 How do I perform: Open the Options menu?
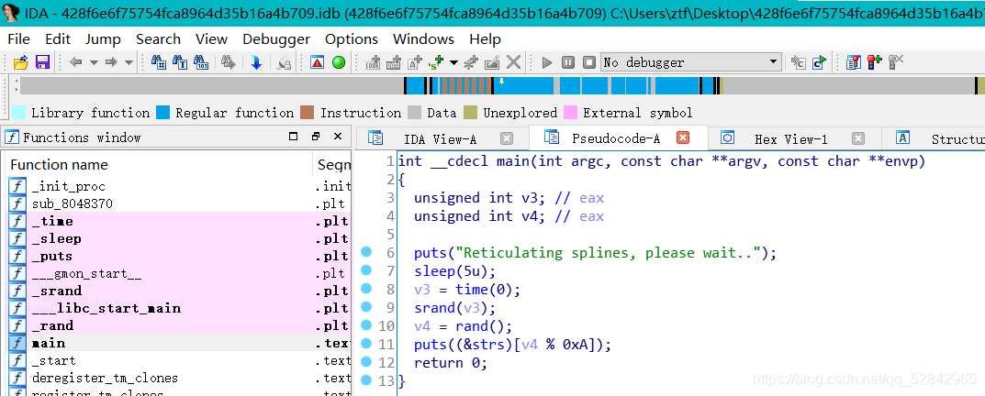352,38
